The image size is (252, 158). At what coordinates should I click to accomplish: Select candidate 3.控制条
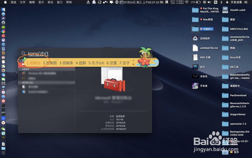(x=66, y=63)
